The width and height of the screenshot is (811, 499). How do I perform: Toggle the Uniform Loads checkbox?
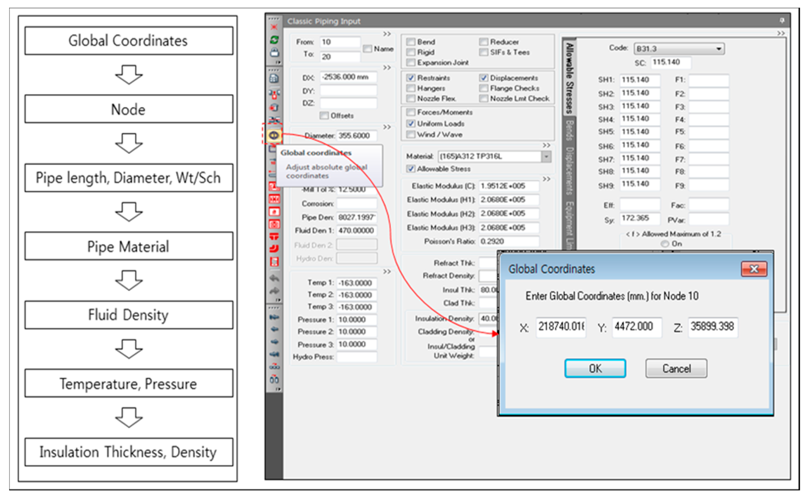point(410,123)
